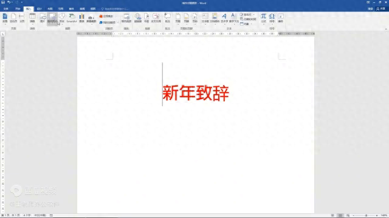This screenshot has width=389, height=218.
Task: Click the language indicator in status bar
Action: click(40, 216)
